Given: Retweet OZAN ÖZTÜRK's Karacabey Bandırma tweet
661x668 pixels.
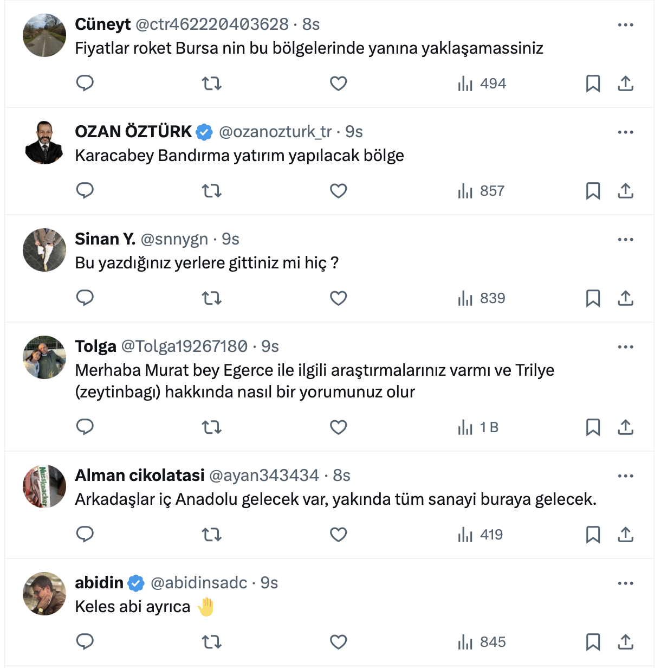Looking at the screenshot, I should tap(212, 191).
